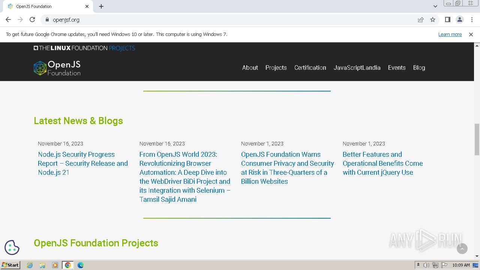
Task: Open the About menu item
Action: [x=250, y=67]
